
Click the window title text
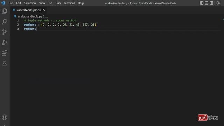click(141, 3)
